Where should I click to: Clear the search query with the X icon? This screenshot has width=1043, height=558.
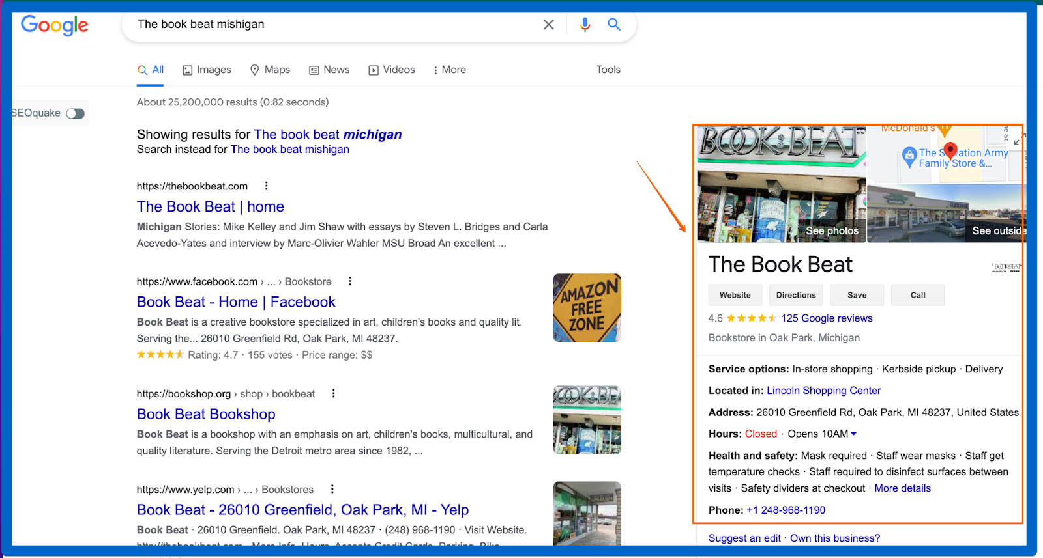pyautogui.click(x=549, y=25)
